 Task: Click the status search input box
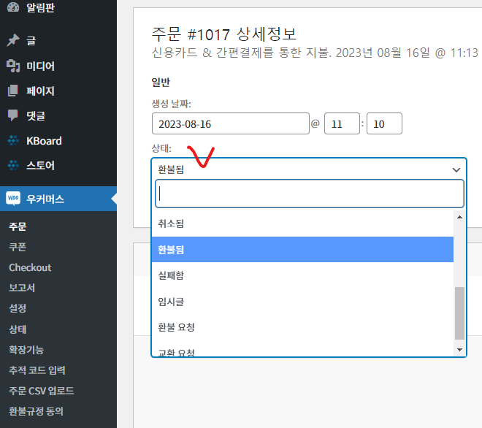tap(310, 194)
